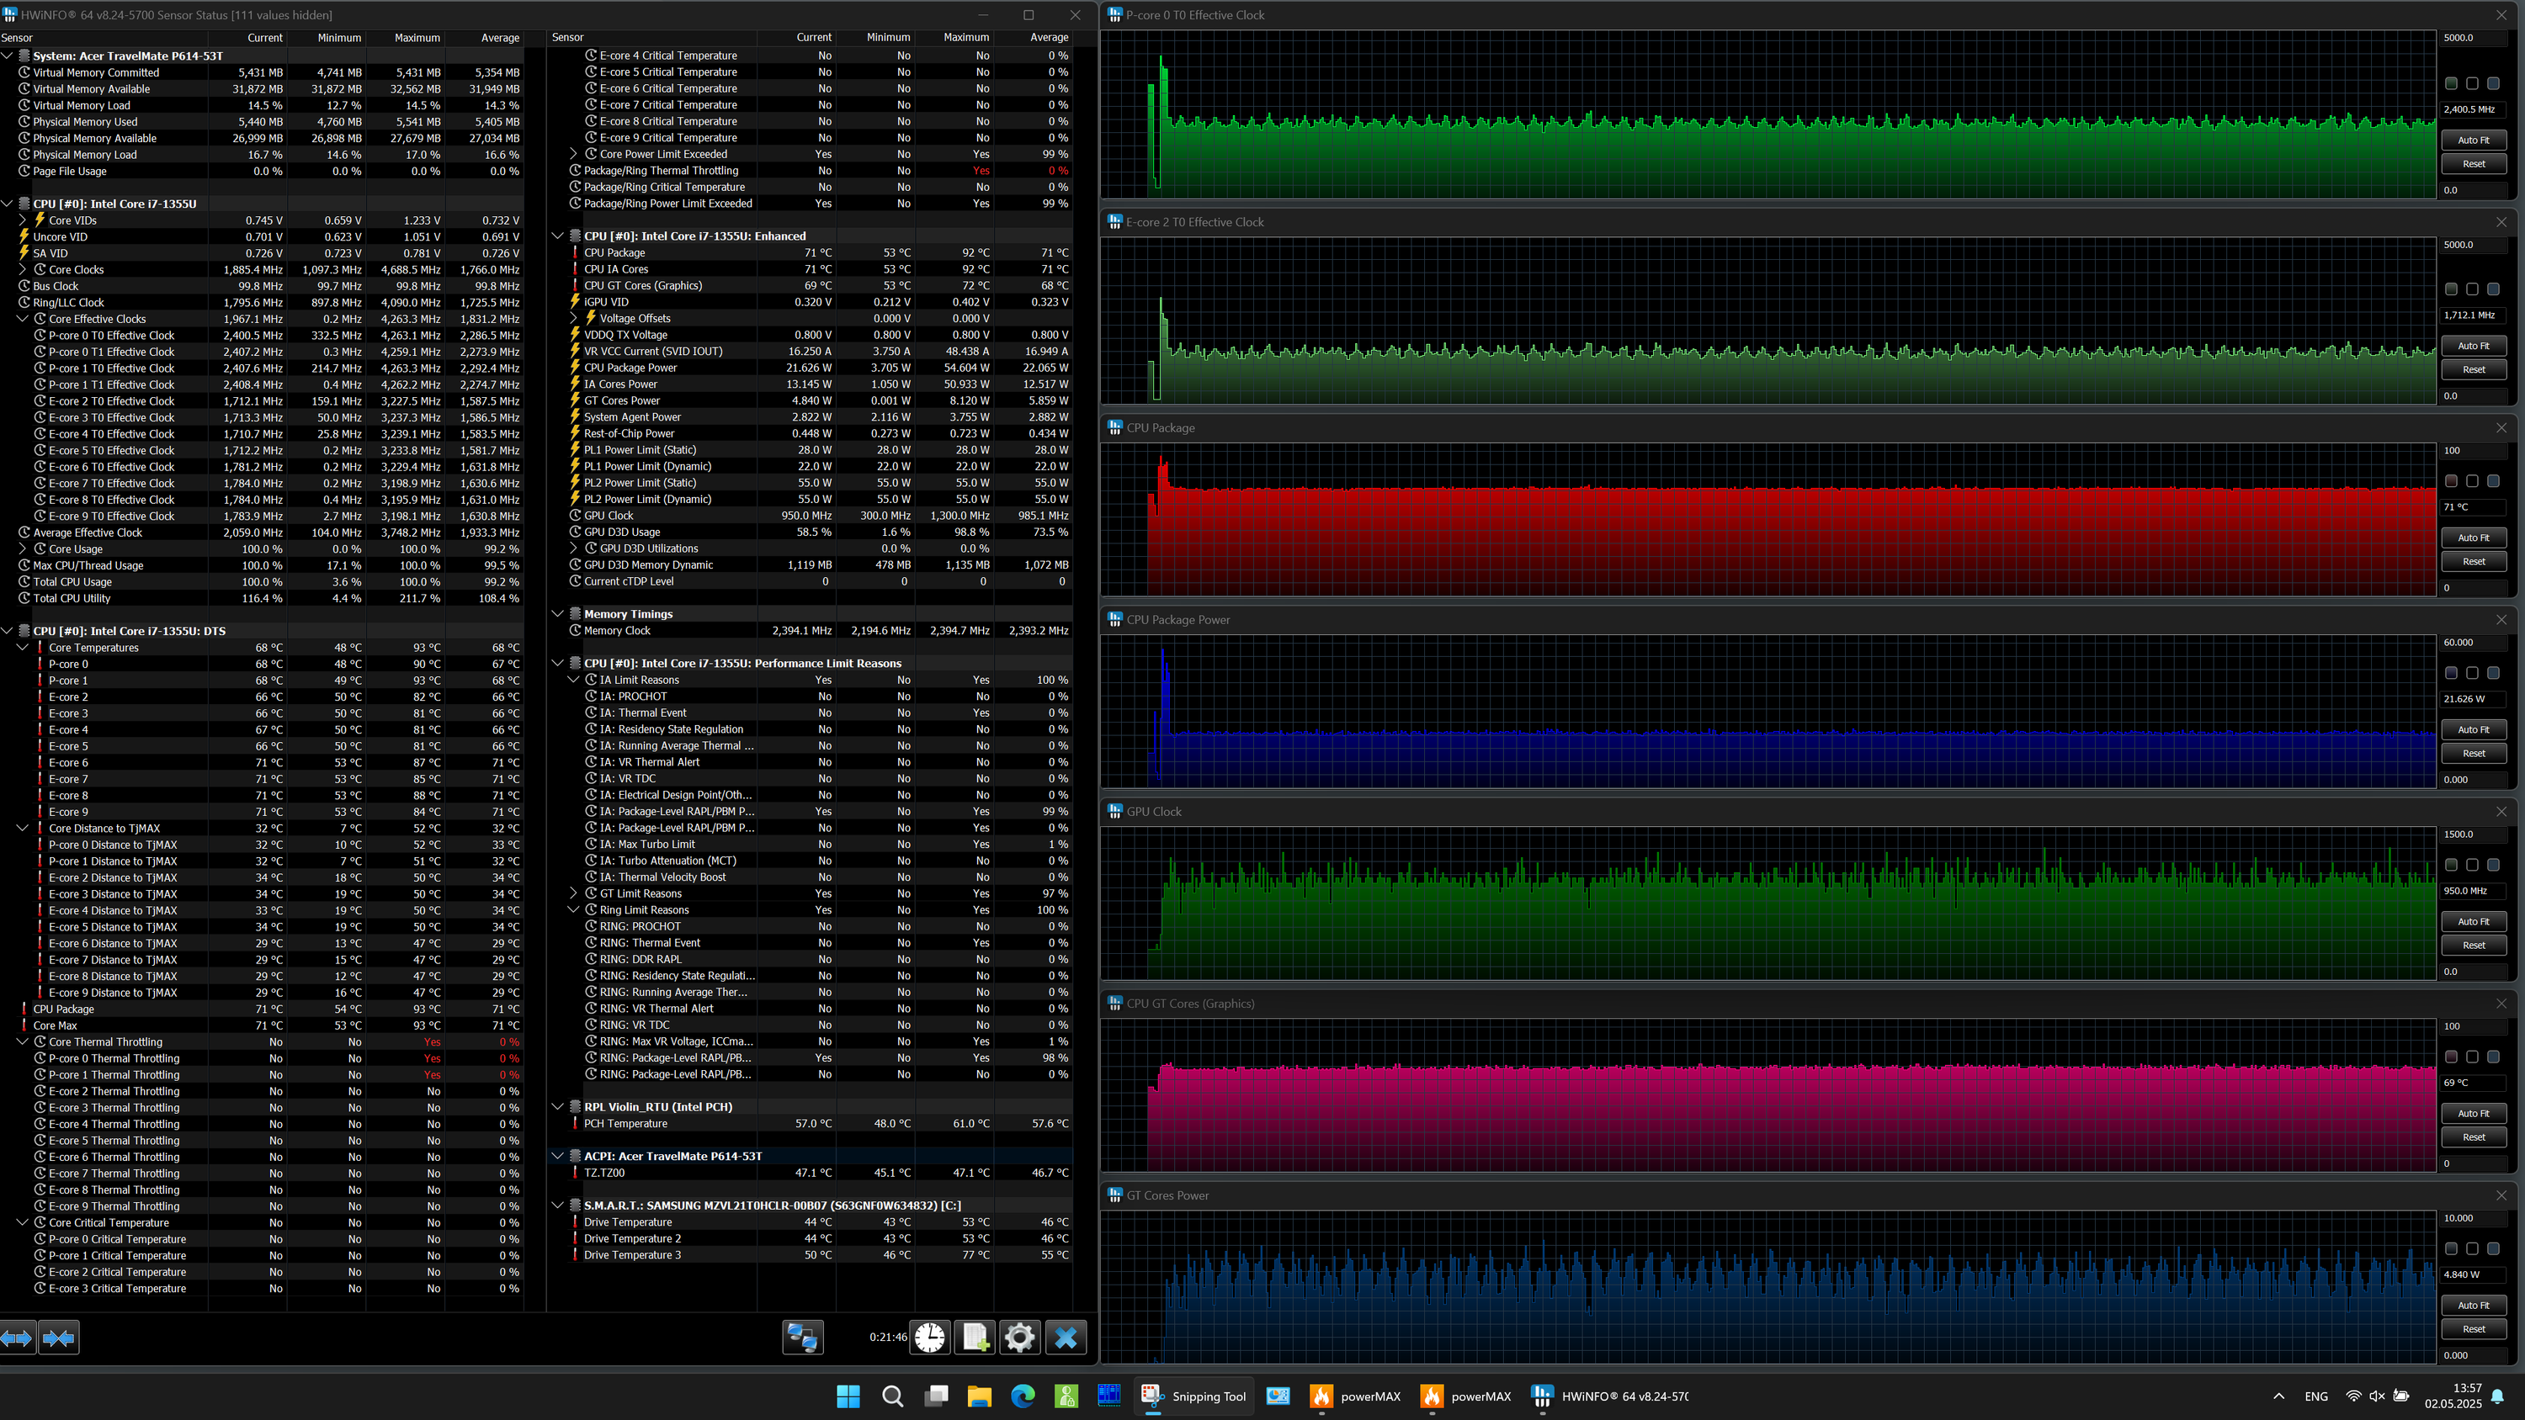Screen dimensions: 2525x1420
Task: Click the green color swatch of the P-core 0 graph
Action: pyautogui.click(x=2450, y=83)
